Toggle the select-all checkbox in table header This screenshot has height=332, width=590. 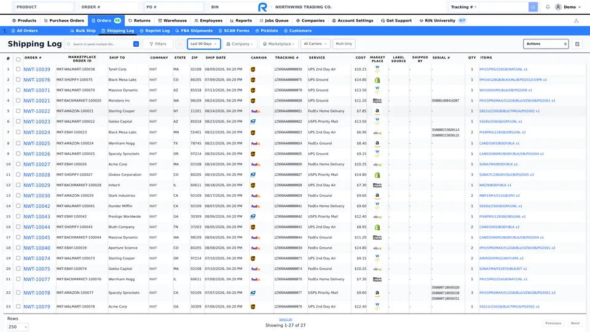(18, 60)
